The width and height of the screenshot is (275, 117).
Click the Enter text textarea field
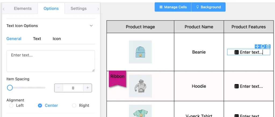[51, 61]
